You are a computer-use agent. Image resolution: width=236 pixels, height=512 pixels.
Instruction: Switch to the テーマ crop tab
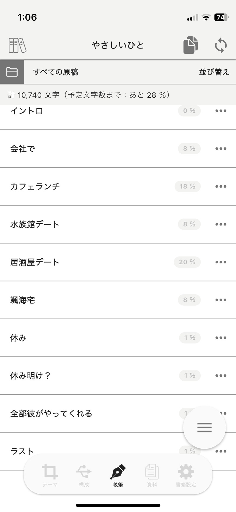tap(50, 475)
